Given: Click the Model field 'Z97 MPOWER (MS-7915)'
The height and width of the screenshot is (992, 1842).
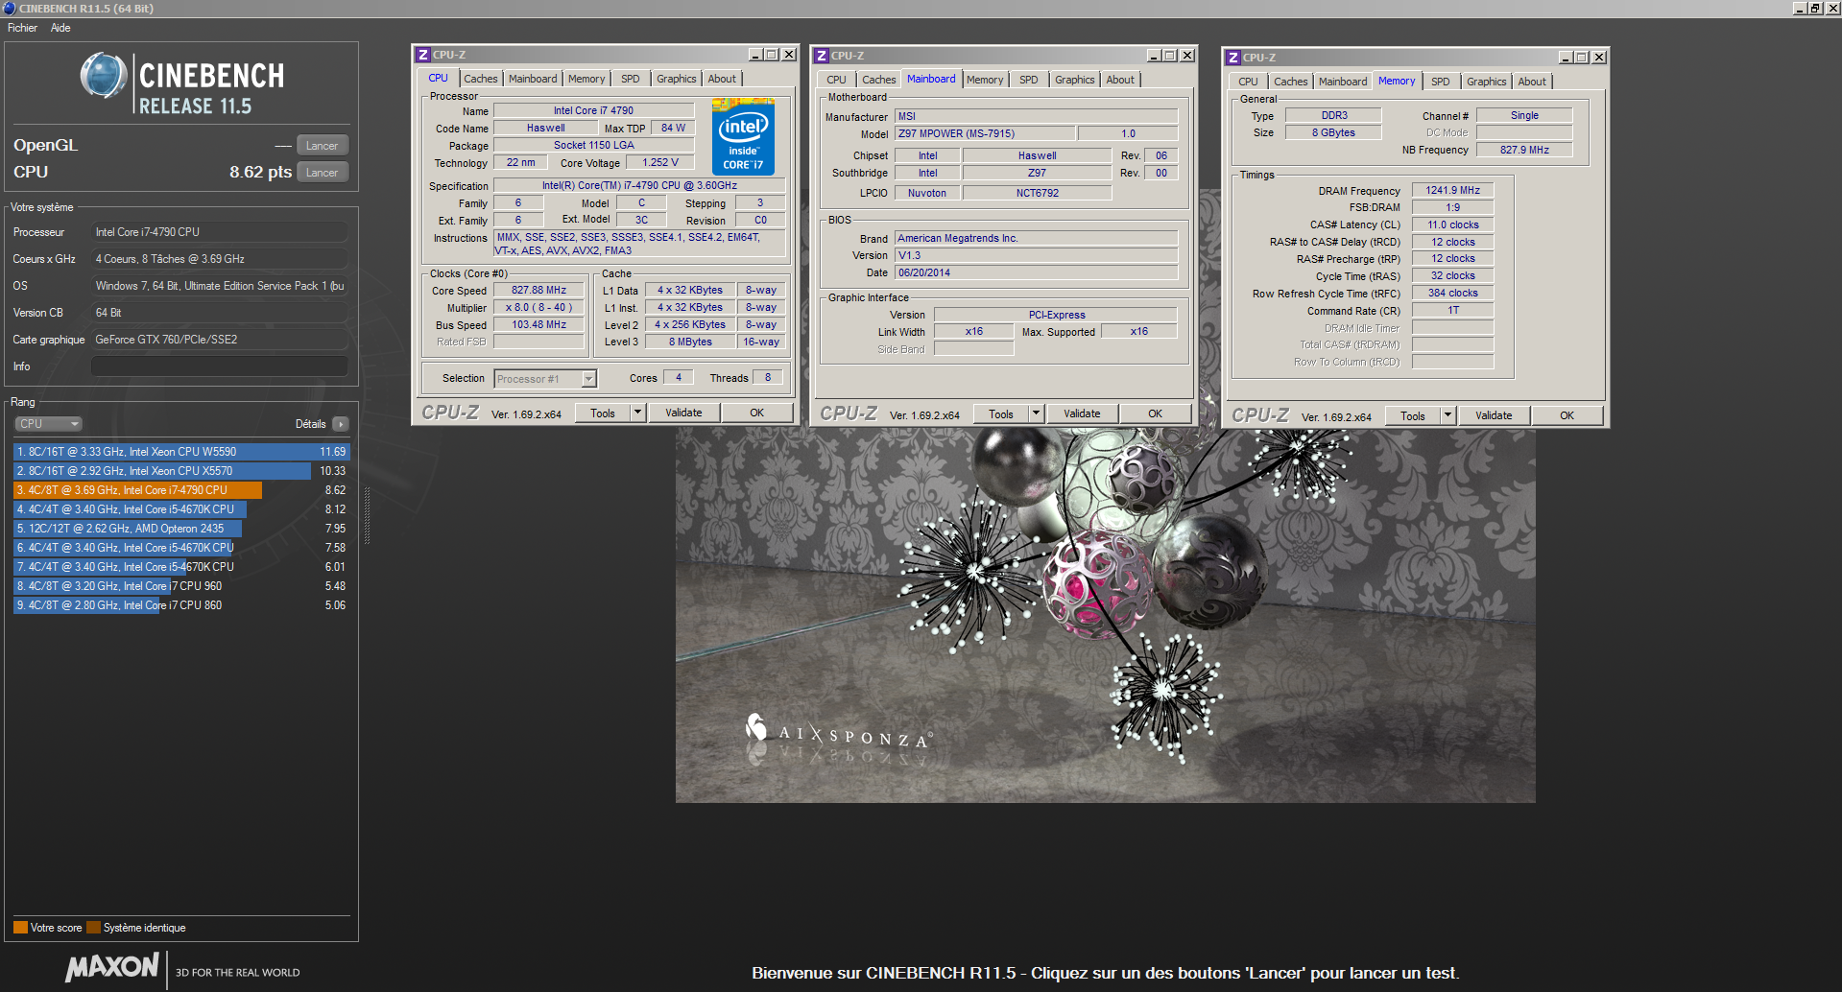Looking at the screenshot, I should [985, 134].
